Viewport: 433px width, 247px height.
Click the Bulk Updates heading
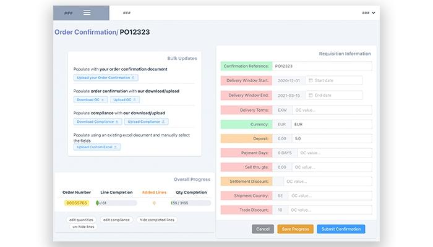(x=182, y=59)
